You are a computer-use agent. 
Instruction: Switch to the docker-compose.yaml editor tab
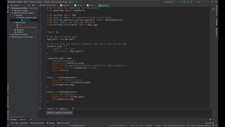pyautogui.click(x=48, y=5)
